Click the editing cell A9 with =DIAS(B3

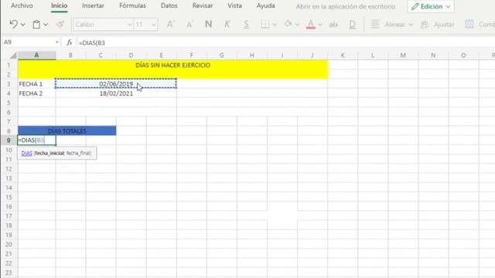point(37,141)
